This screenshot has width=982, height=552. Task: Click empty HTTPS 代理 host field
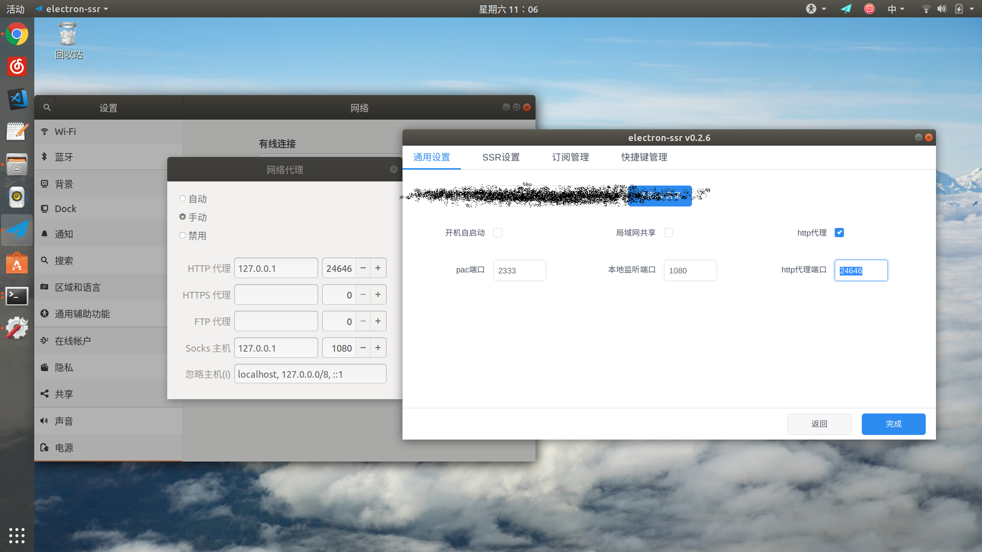276,295
